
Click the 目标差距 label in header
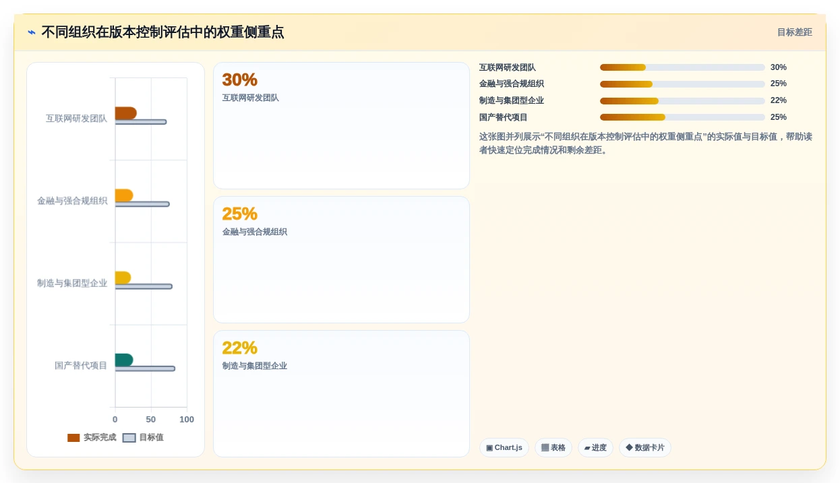pos(794,32)
